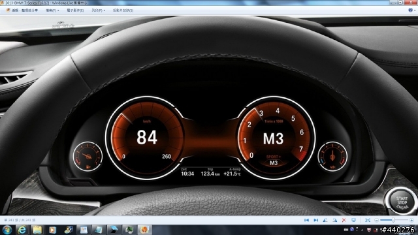Image resolution: width=418 pixels, height=235 pixels.
Task: Start the slide show (S) toolbar item
Action: pos(123,10)
